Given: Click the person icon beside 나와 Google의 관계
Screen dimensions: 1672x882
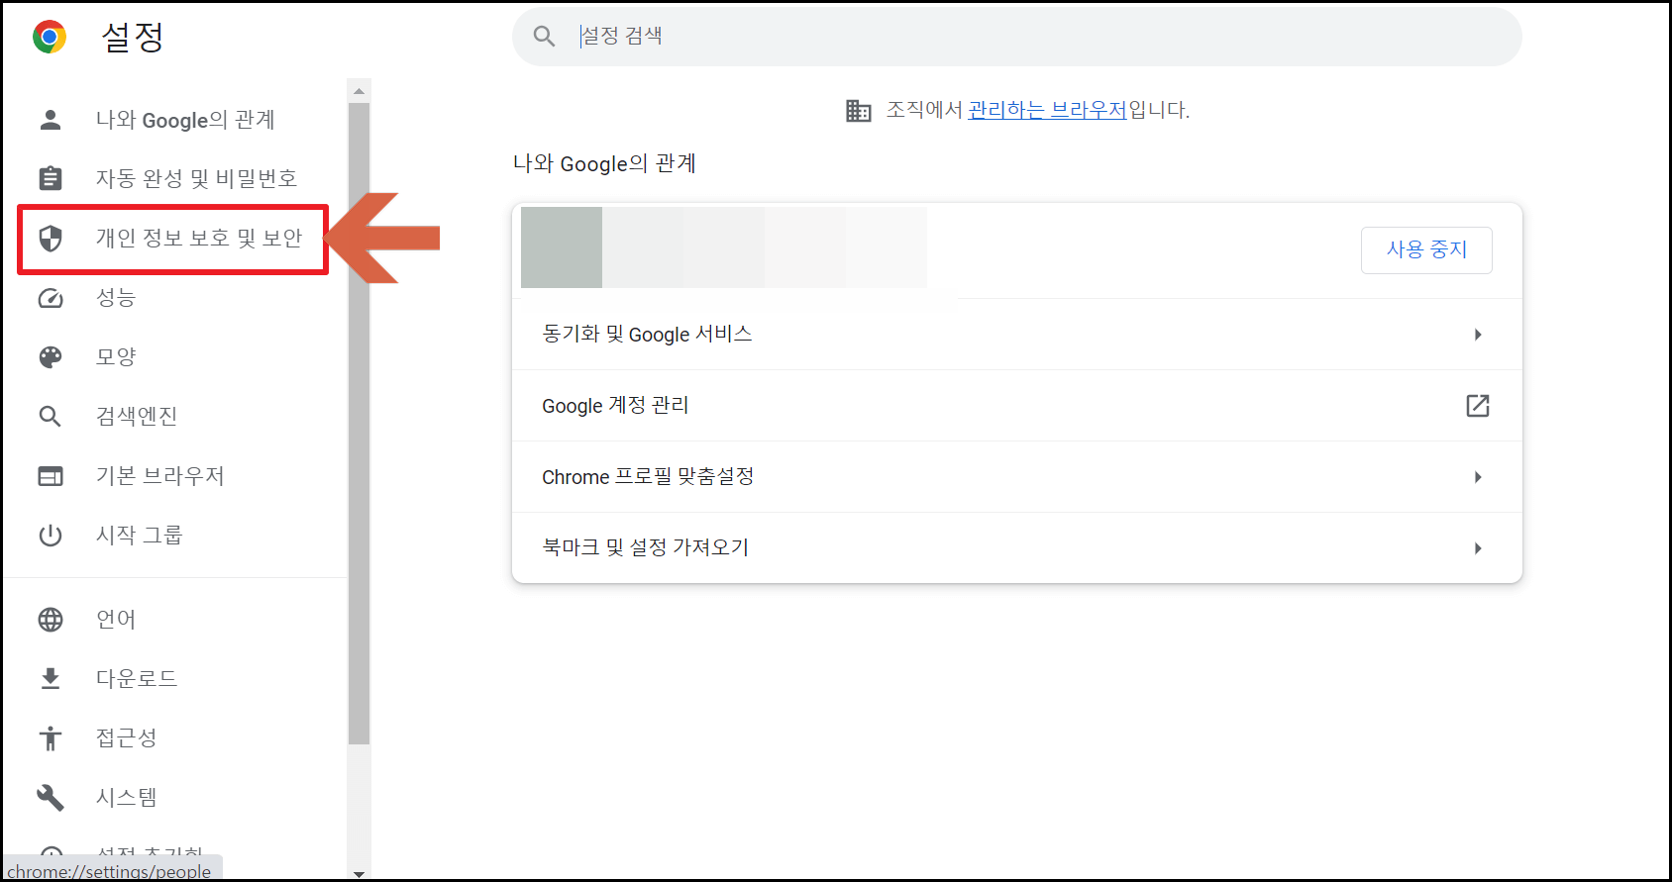Looking at the screenshot, I should tap(51, 120).
